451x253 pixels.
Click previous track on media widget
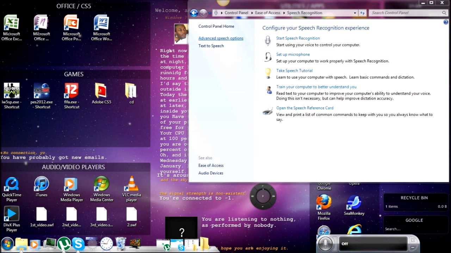coord(252,196)
